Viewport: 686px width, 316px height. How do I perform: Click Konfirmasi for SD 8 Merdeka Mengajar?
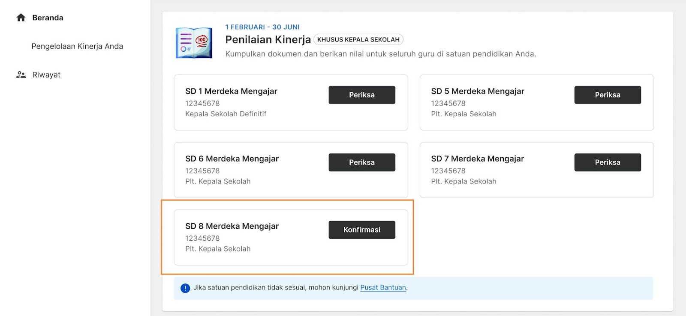362,230
